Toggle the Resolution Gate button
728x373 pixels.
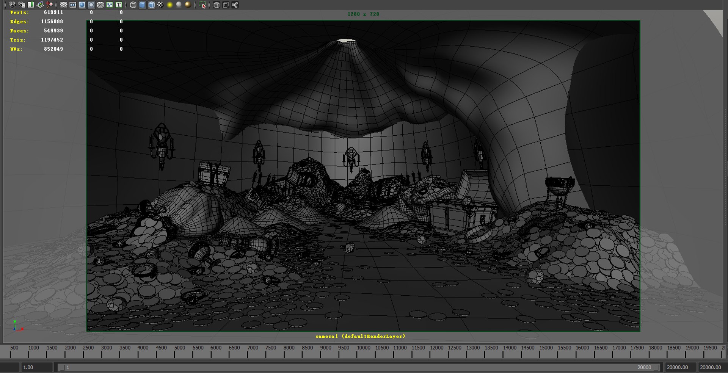82,5
